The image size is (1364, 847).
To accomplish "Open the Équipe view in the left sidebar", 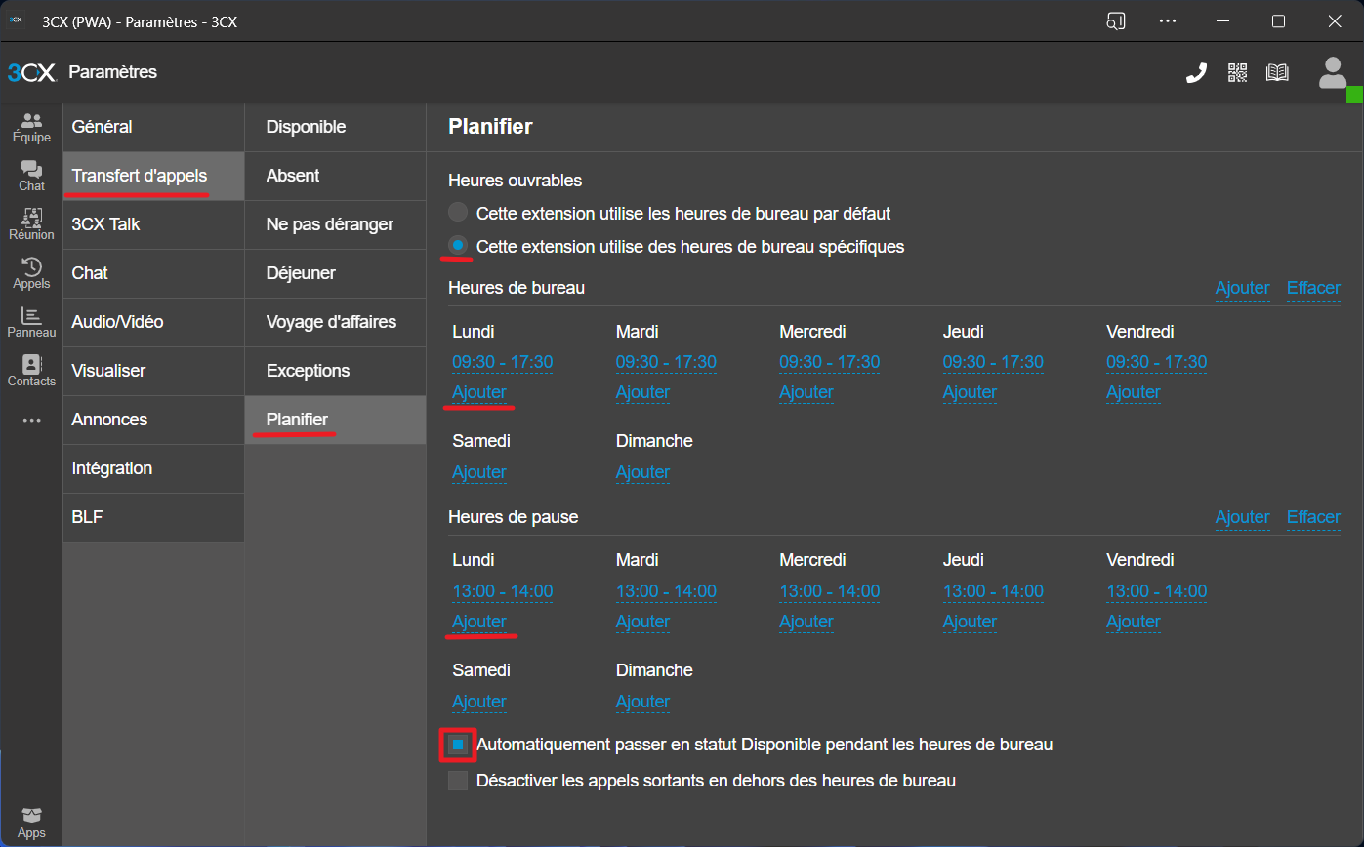I will [31, 128].
